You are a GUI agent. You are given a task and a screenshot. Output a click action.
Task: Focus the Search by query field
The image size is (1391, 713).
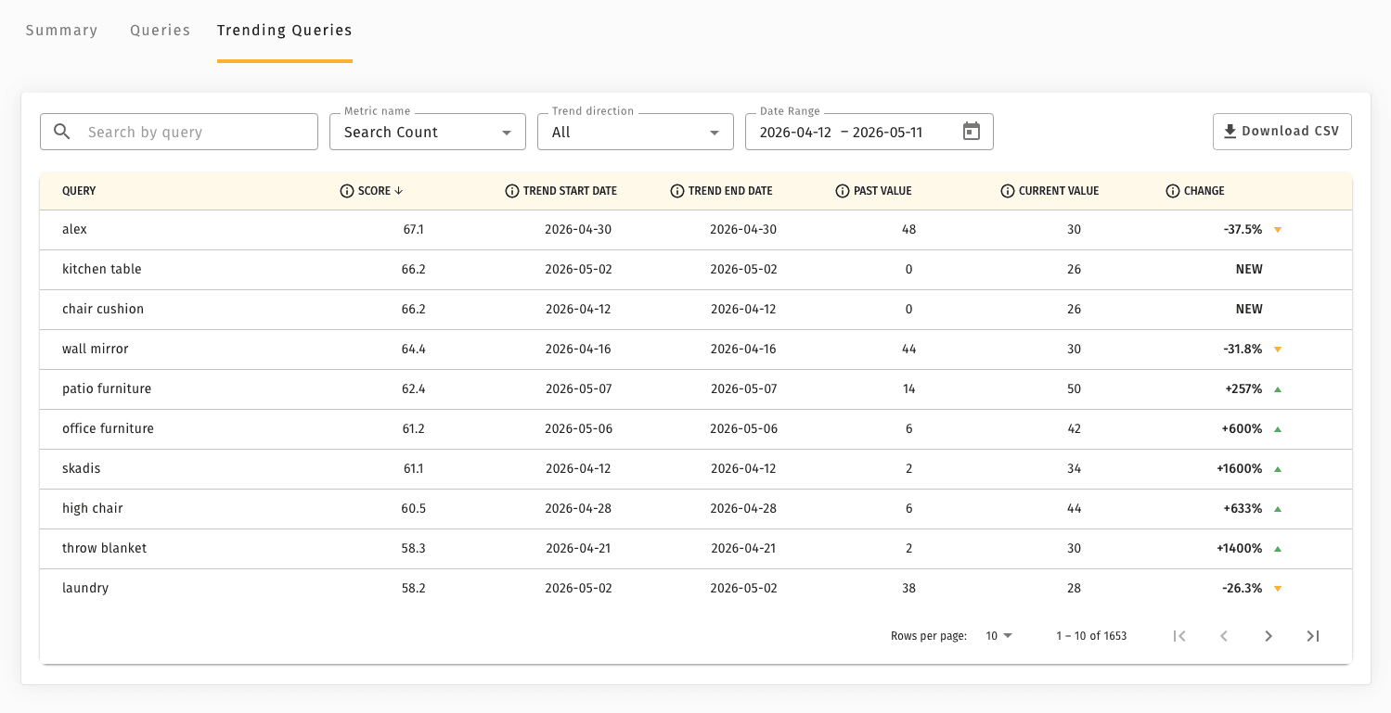(x=179, y=132)
